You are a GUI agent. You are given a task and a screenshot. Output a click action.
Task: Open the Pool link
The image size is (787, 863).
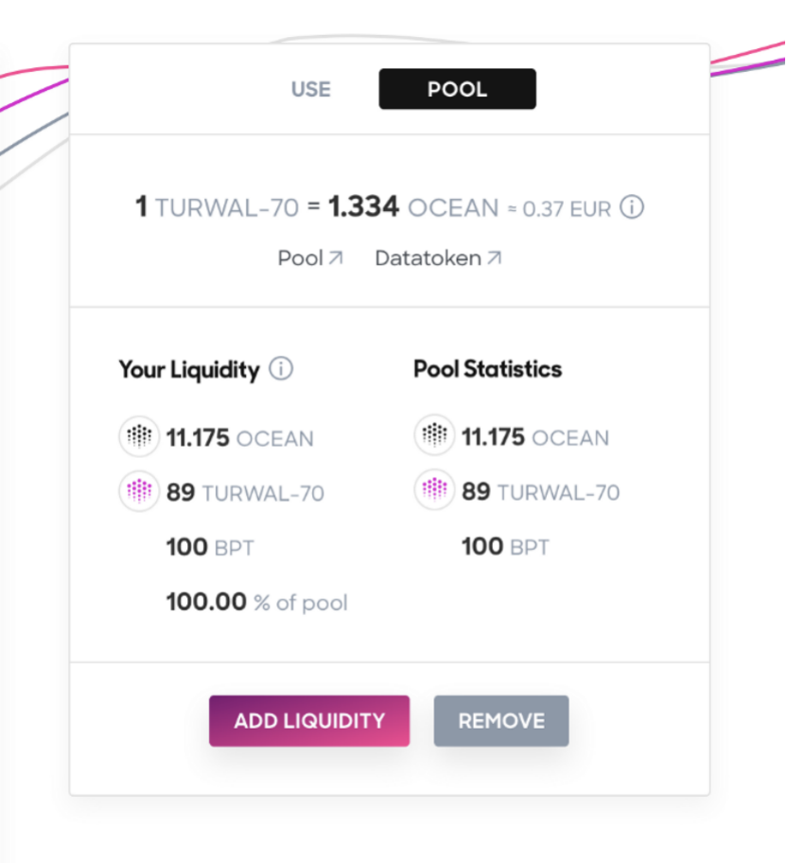coord(301,257)
